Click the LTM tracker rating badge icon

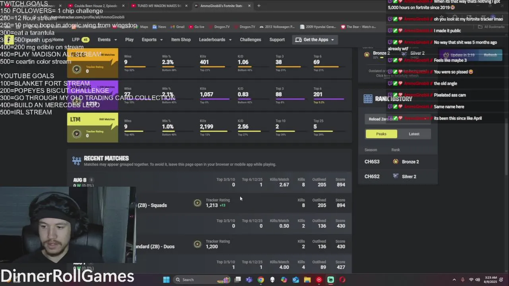(x=77, y=133)
